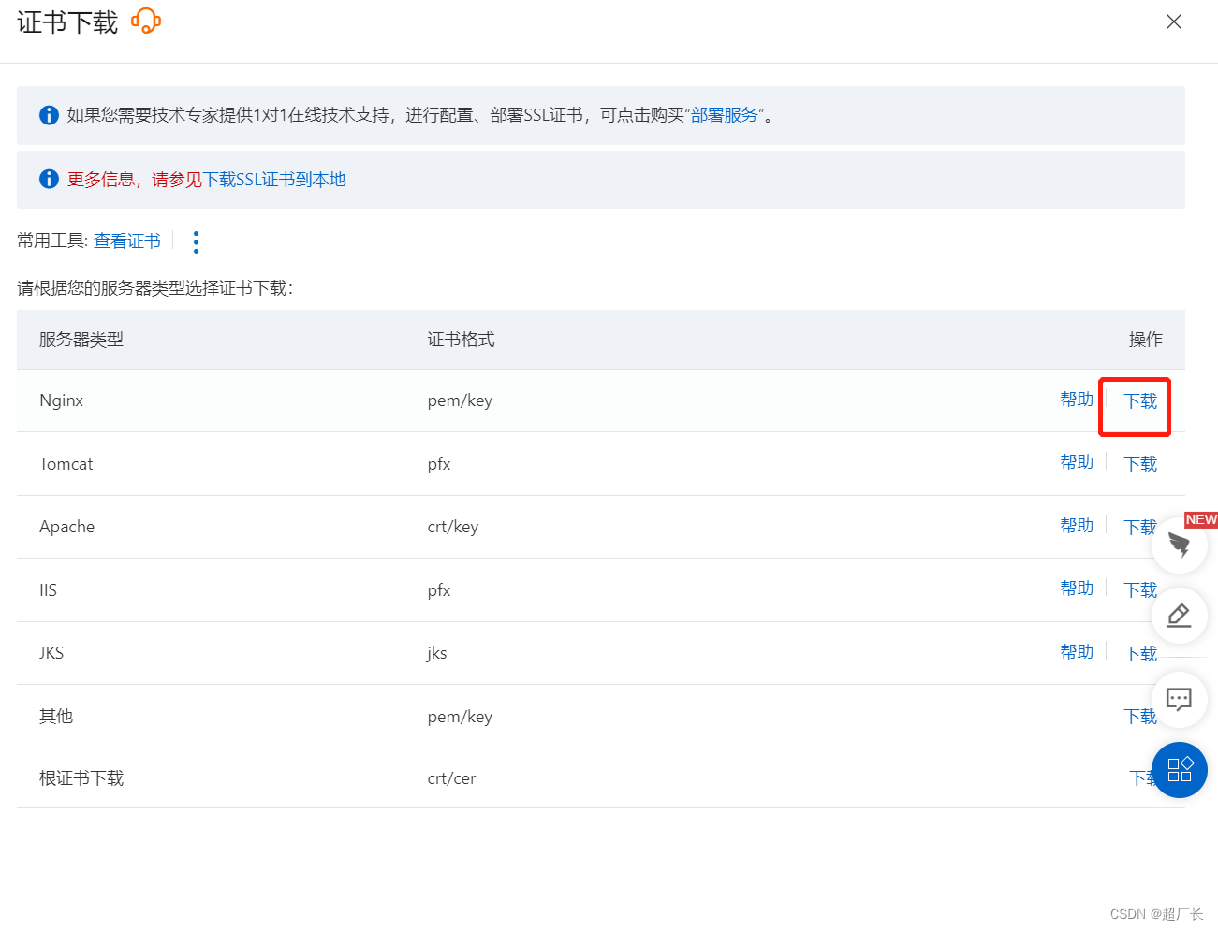The height and width of the screenshot is (930, 1218).
Task: Close the certificate download dialog
Action: click(1173, 22)
